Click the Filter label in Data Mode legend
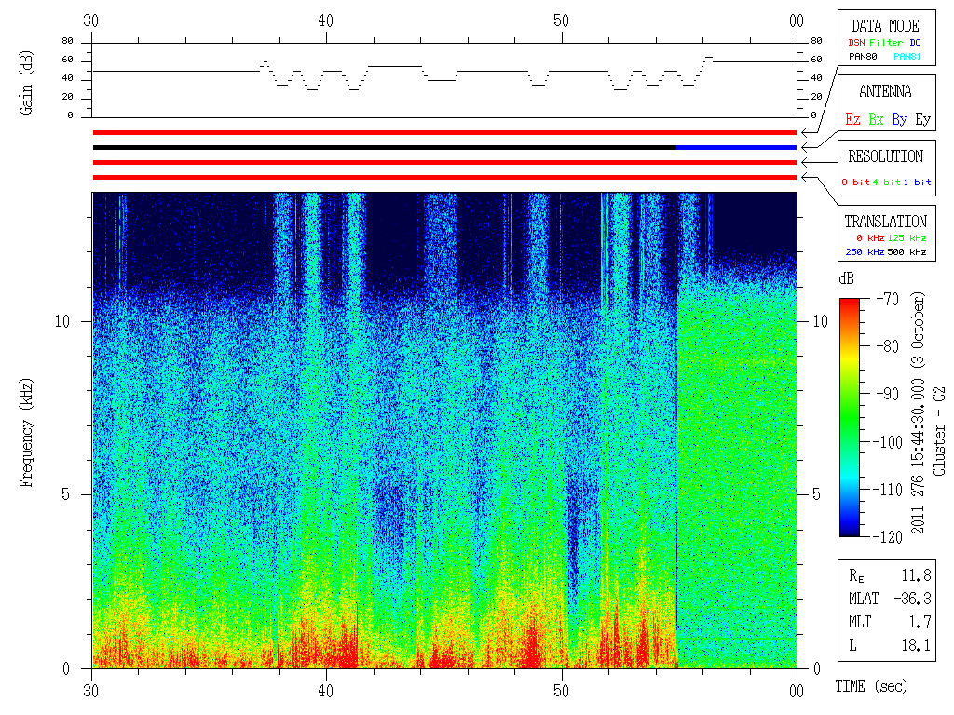 (886, 43)
